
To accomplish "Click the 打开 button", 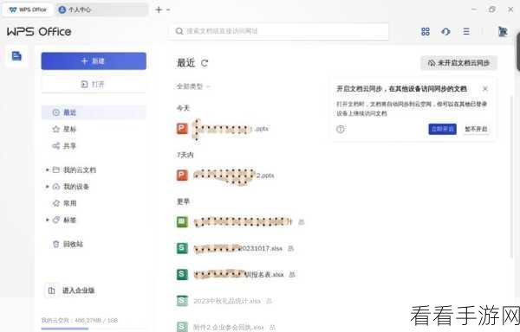I will (x=94, y=85).
